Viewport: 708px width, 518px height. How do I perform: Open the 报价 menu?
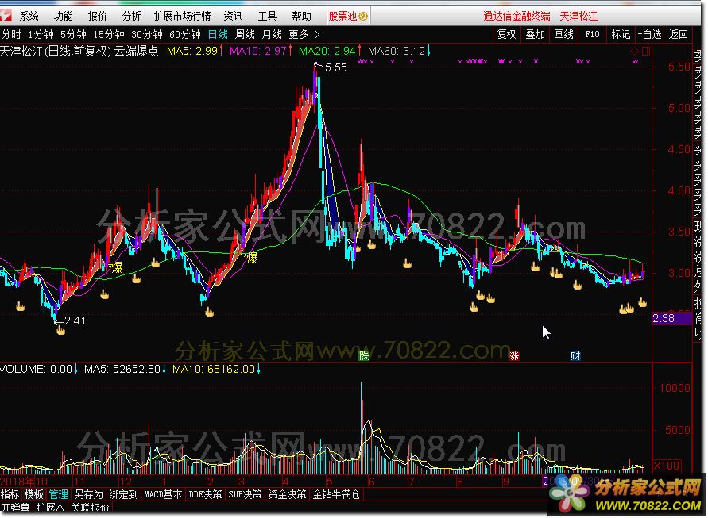coord(98,16)
